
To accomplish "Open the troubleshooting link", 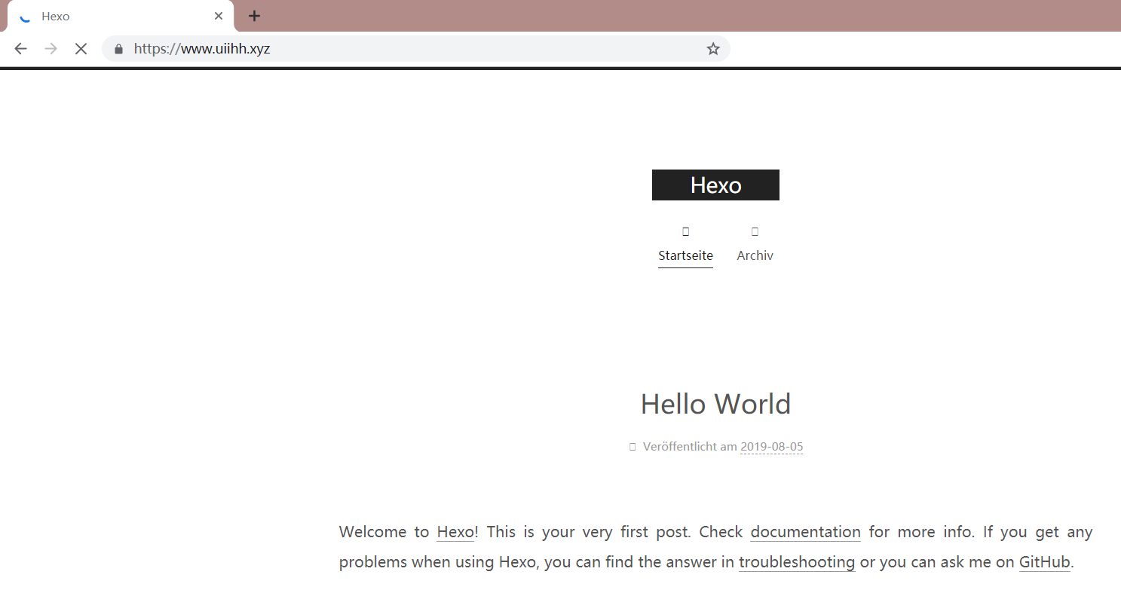I will click(x=797, y=562).
